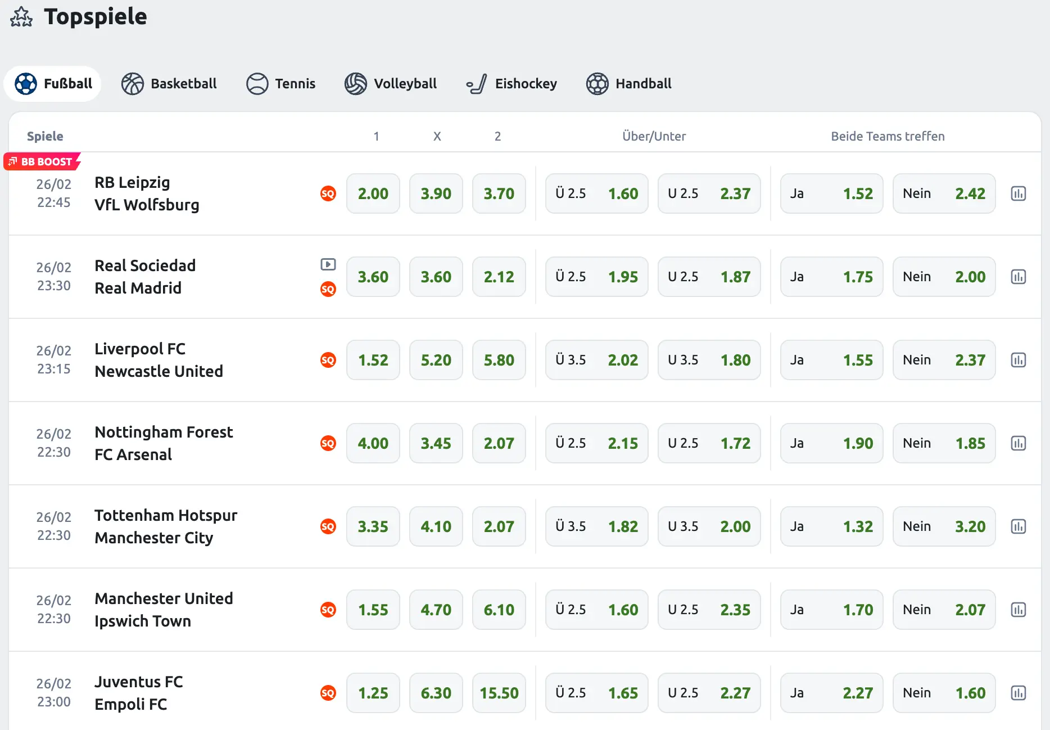This screenshot has width=1050, height=730.
Task: Bet on Real Sociedad win at 3.60
Action: [373, 277]
